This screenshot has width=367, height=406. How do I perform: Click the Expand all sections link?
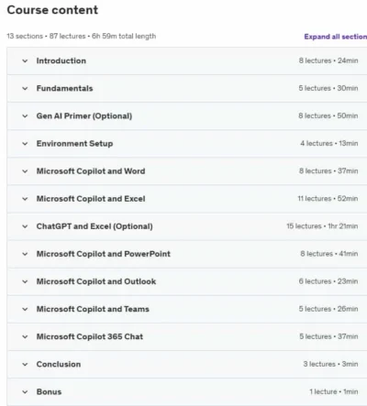[x=336, y=37]
